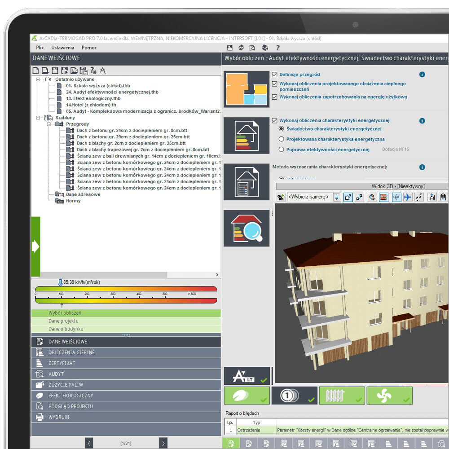Open the EFEKT EKOLOGICZNY section
The width and height of the screenshot is (449, 449).
126,396
